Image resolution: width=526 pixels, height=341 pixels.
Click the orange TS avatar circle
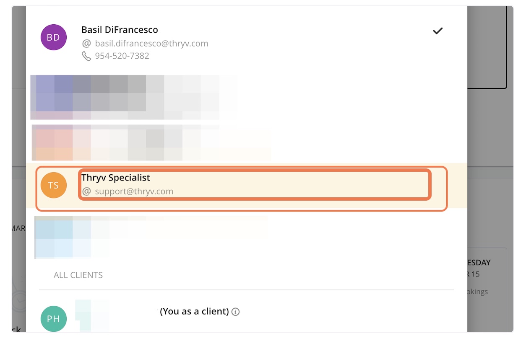53,185
